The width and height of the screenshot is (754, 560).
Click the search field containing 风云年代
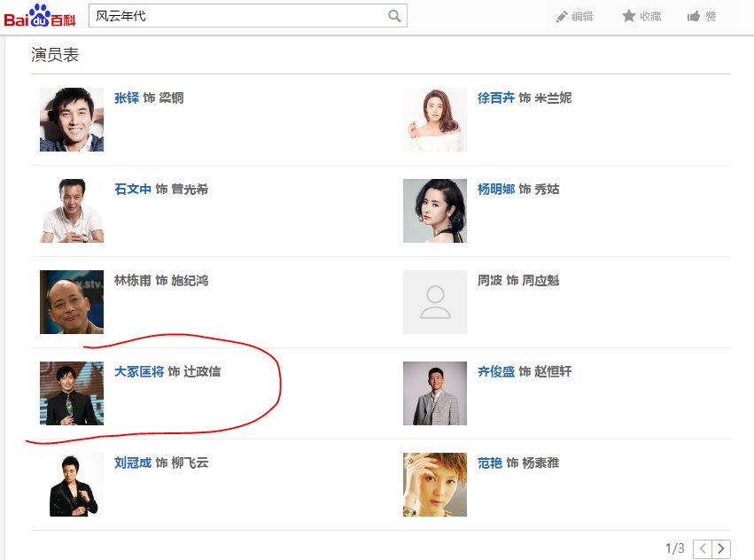[x=237, y=16]
